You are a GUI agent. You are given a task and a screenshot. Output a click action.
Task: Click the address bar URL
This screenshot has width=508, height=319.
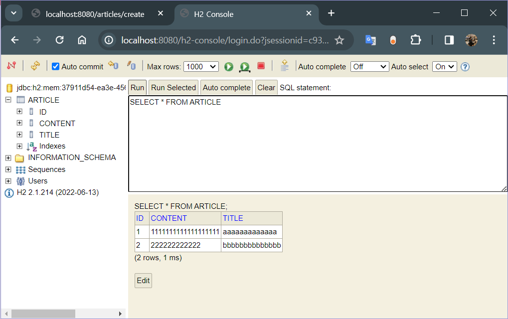click(225, 40)
